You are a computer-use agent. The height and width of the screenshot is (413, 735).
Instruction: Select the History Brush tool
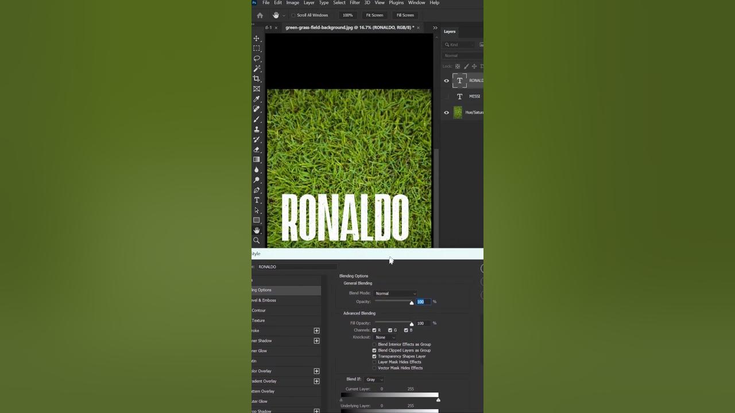pyautogui.click(x=257, y=139)
